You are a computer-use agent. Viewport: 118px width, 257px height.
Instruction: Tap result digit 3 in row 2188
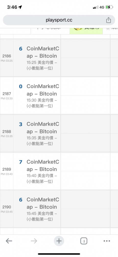20,124
